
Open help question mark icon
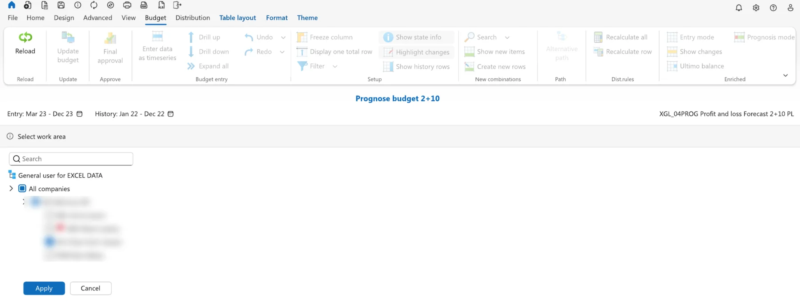[x=773, y=8]
